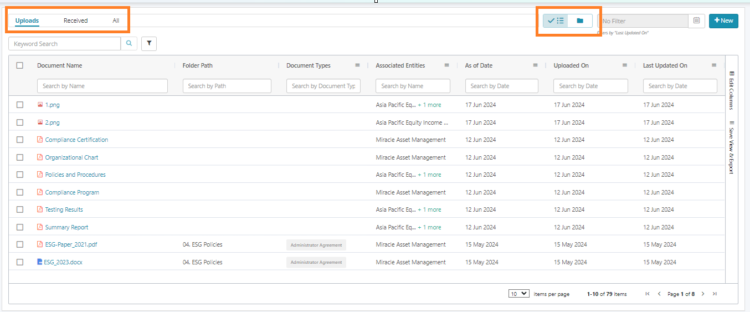Switch to folder view icon
This screenshot has width=750, height=312.
(x=580, y=21)
